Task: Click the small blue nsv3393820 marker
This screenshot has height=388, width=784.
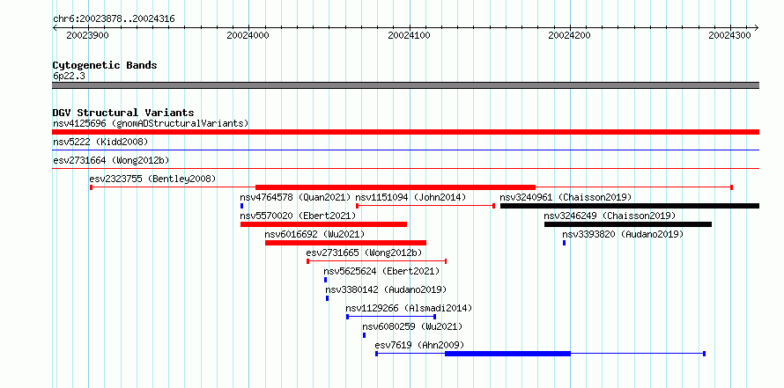Action: [564, 243]
